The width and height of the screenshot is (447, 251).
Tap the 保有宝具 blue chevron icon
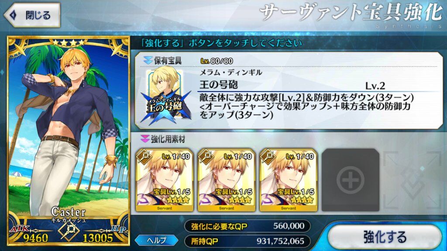coord(148,60)
